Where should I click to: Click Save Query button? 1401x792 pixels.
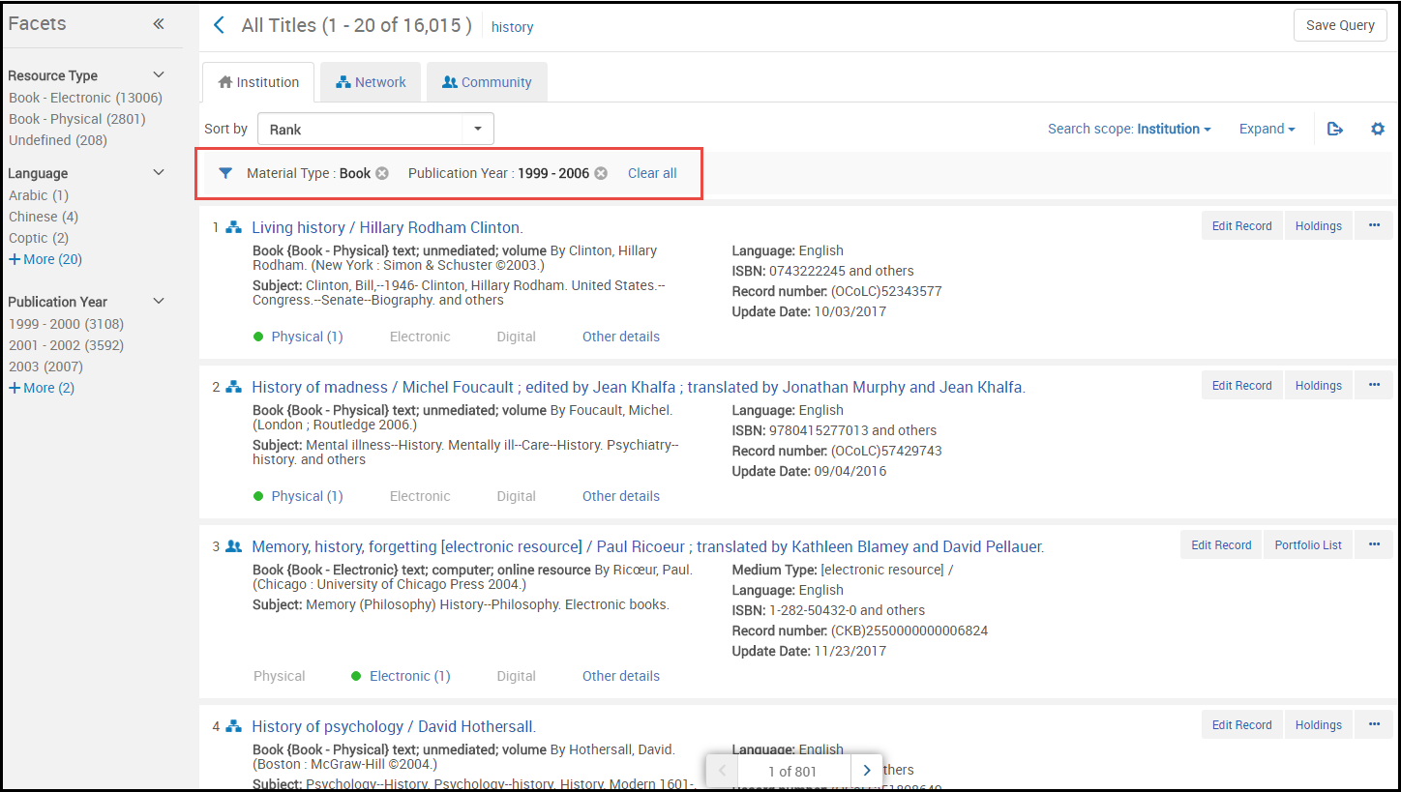tap(1340, 25)
